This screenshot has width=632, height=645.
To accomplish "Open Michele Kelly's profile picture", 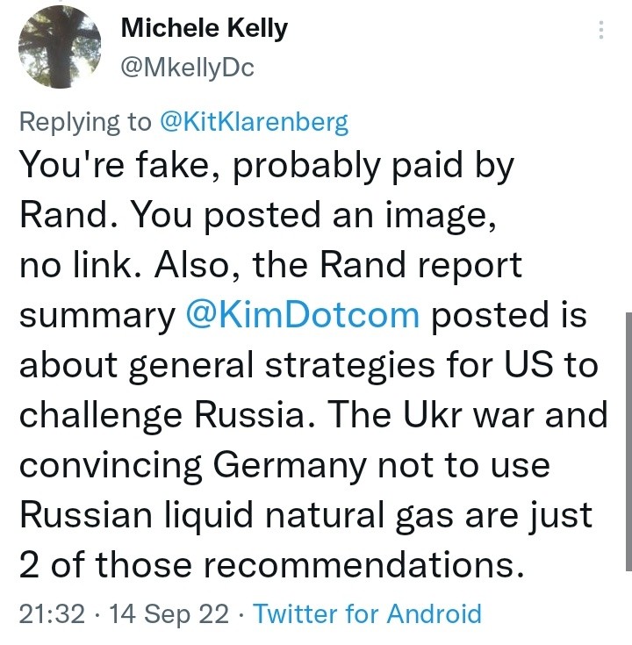I will coord(60,47).
